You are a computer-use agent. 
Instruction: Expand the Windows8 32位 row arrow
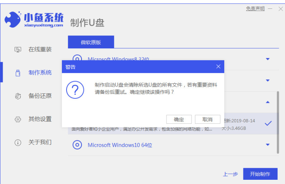(268, 59)
